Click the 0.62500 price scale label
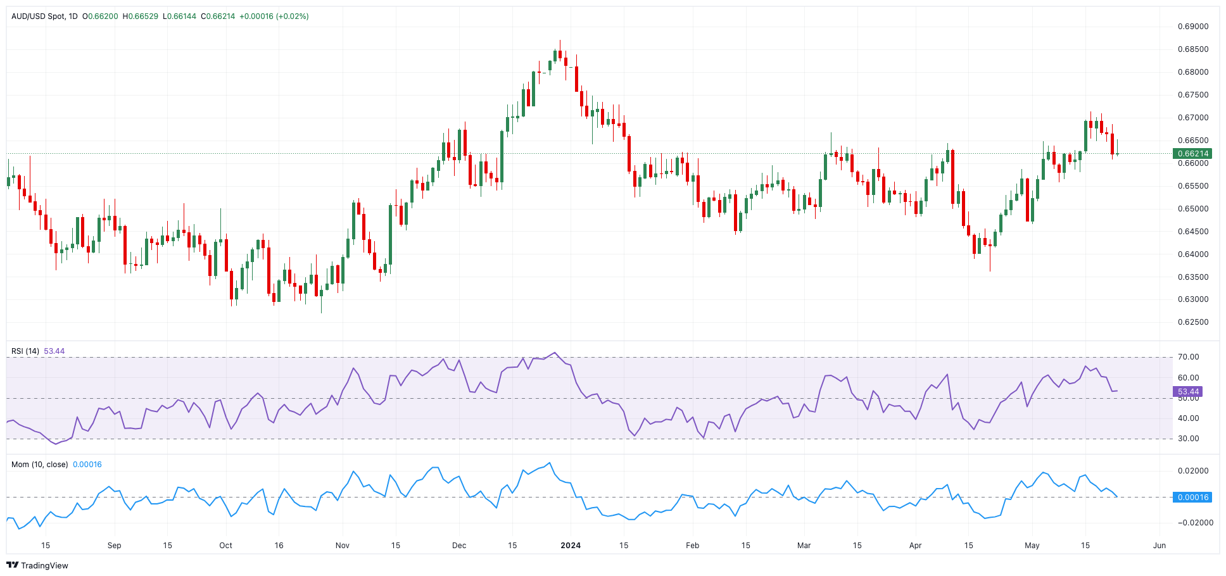The image size is (1226, 576). coord(1193,322)
